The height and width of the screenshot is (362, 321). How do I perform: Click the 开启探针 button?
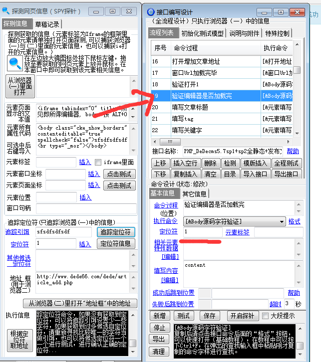[243, 316]
